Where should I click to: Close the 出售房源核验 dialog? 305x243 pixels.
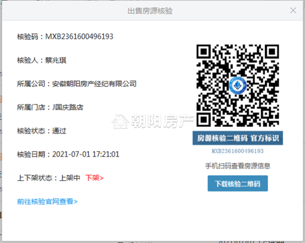click(x=293, y=10)
